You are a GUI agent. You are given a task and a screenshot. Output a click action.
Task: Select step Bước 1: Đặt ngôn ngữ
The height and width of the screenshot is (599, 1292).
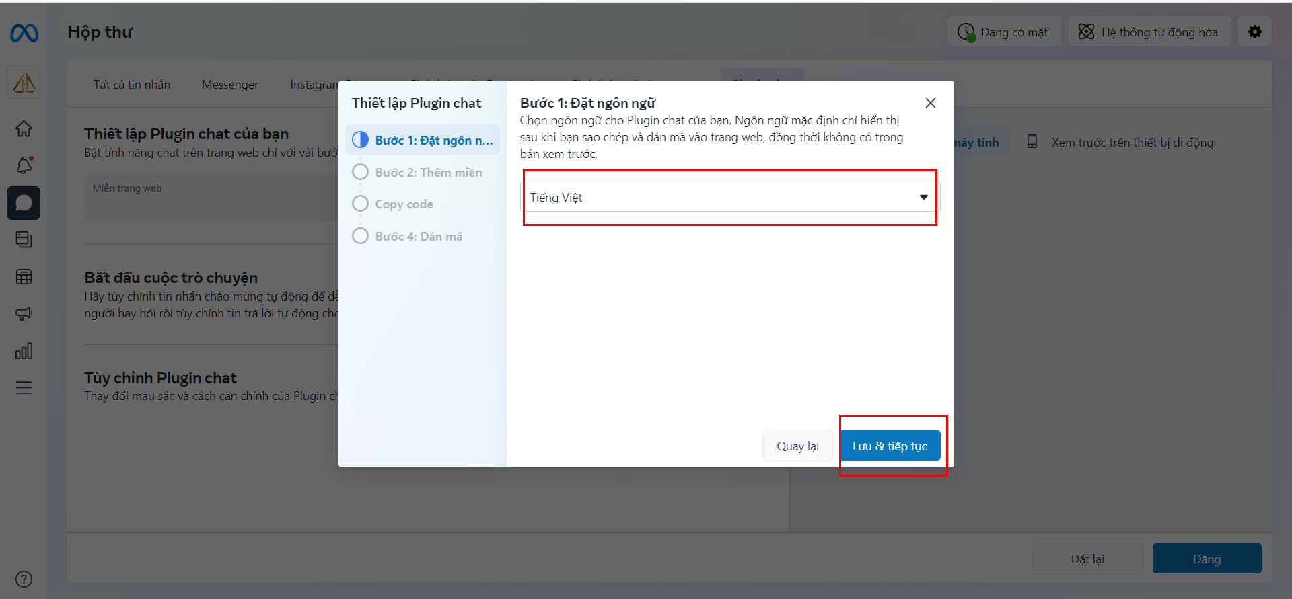click(423, 140)
